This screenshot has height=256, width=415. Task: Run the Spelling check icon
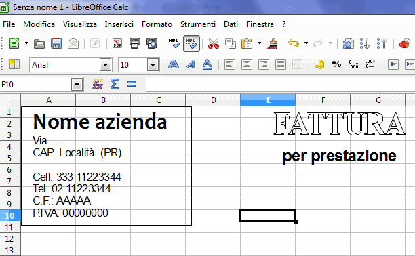(174, 43)
